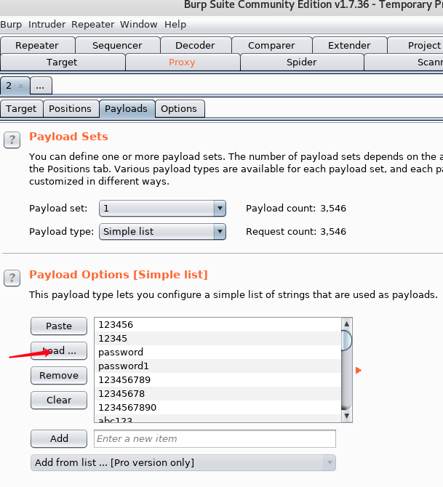
Task: Switch to the Decoder tab
Action: click(195, 45)
